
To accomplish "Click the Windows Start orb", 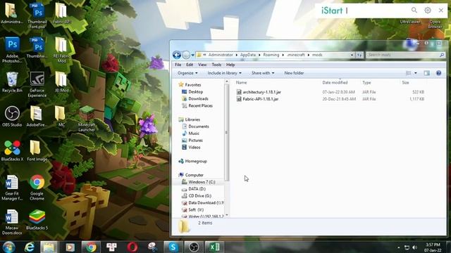I will click(8, 247).
